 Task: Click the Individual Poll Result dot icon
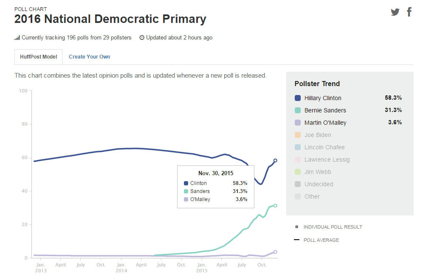[296, 227]
